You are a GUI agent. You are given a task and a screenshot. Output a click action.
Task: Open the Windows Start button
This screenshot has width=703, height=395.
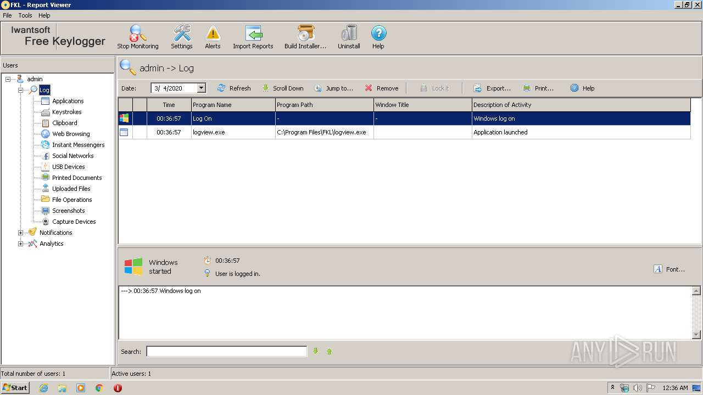click(x=15, y=387)
